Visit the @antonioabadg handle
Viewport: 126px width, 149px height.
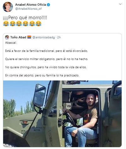44,37
